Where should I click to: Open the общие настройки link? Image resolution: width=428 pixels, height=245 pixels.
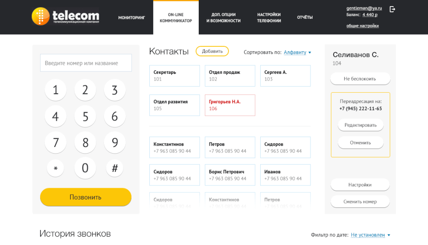[x=362, y=26]
